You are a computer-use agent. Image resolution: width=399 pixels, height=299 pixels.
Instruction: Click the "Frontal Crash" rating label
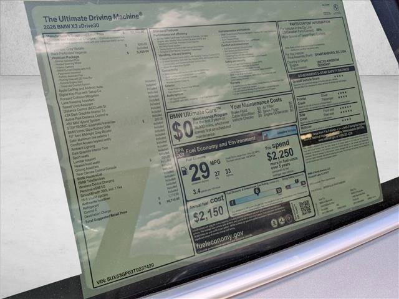pyautogui.click(x=301, y=101)
